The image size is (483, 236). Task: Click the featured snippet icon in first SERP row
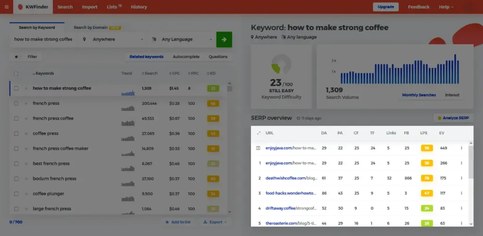click(258, 148)
